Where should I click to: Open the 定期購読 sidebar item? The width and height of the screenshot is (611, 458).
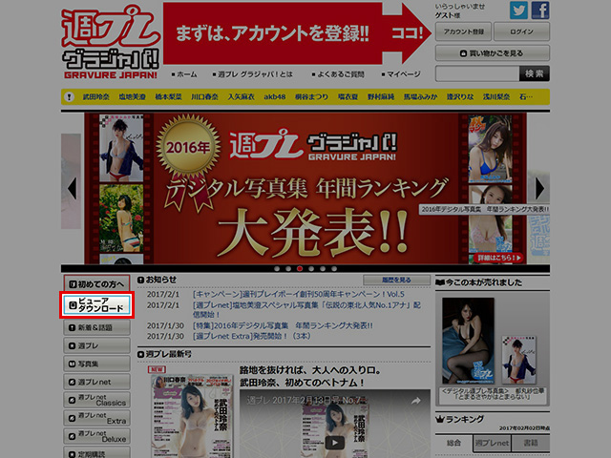96,452
